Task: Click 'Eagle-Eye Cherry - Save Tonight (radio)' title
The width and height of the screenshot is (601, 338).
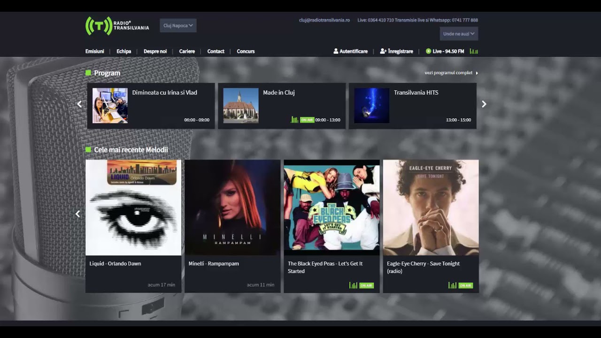Action: [424, 267]
